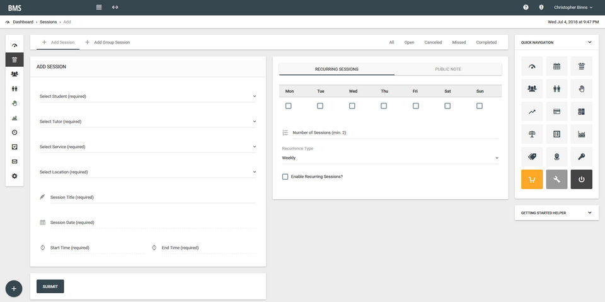Click the gray wrench tile

tap(556, 179)
